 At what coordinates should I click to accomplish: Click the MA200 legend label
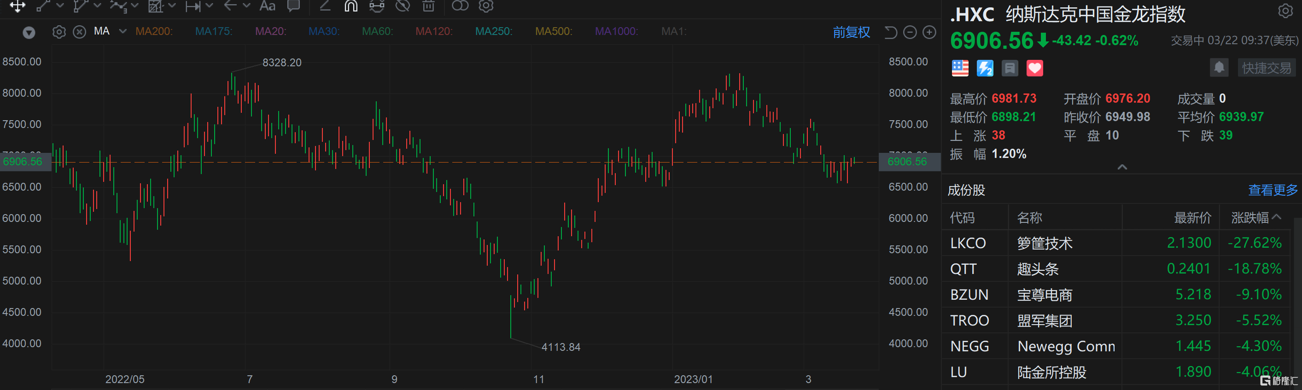(x=154, y=31)
